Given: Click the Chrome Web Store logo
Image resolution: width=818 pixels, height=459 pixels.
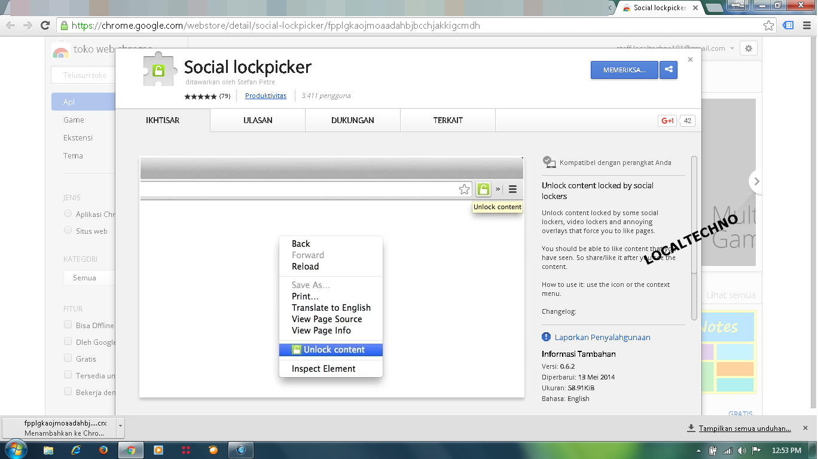Looking at the screenshot, I should tap(60, 51).
